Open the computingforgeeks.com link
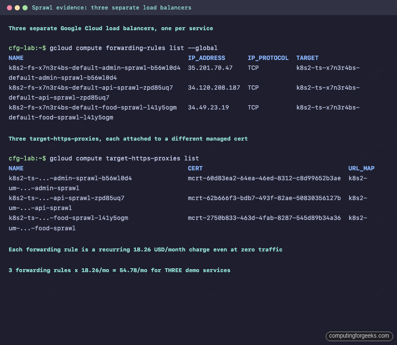397x345 pixels. pos(359,336)
